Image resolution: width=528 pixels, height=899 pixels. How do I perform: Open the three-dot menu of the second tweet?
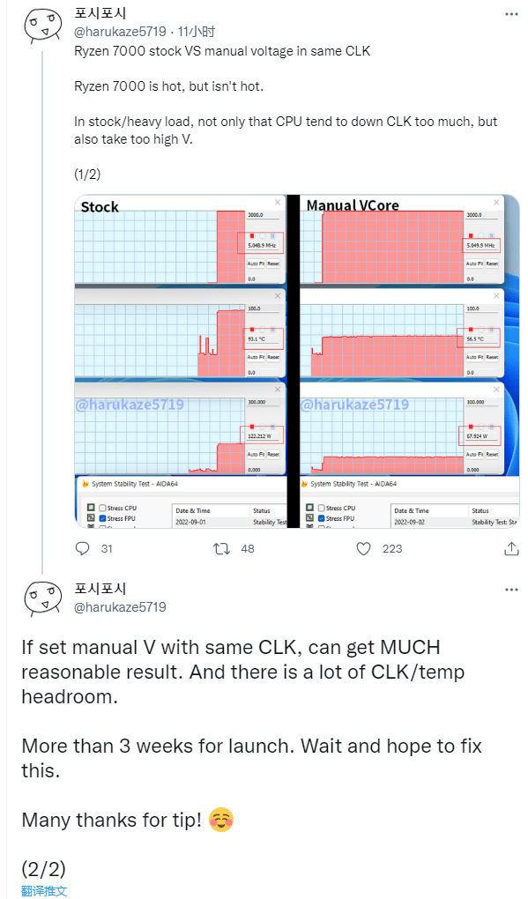[x=511, y=590]
